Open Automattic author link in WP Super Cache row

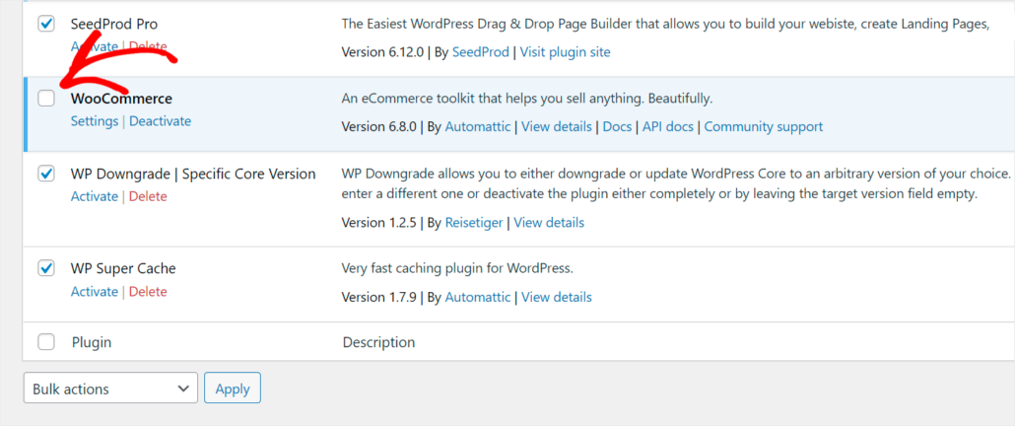pos(478,297)
